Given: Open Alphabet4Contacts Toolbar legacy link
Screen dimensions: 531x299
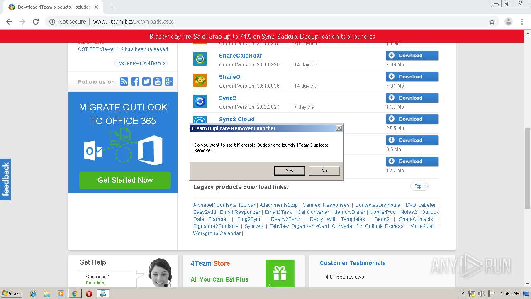Looking at the screenshot, I should (224, 205).
